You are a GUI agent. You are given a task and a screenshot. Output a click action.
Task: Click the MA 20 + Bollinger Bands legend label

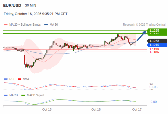[25, 25]
